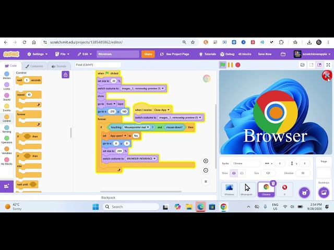Open the Tutorials menu item
The image size is (334, 250).
pos(207,54)
